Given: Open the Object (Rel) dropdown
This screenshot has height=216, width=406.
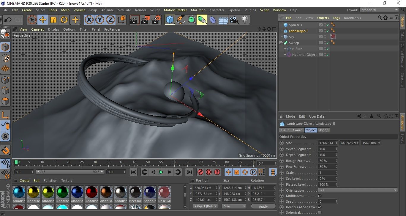Looking at the screenshot, I should [x=205, y=206].
